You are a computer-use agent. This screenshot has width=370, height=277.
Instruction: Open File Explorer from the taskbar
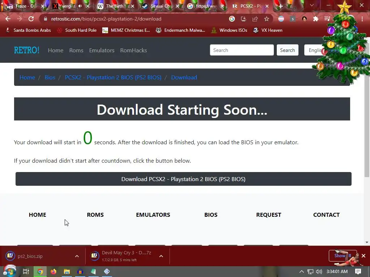pos(67,272)
